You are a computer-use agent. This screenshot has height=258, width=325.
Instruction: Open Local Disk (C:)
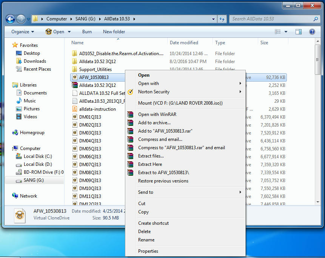(38, 156)
